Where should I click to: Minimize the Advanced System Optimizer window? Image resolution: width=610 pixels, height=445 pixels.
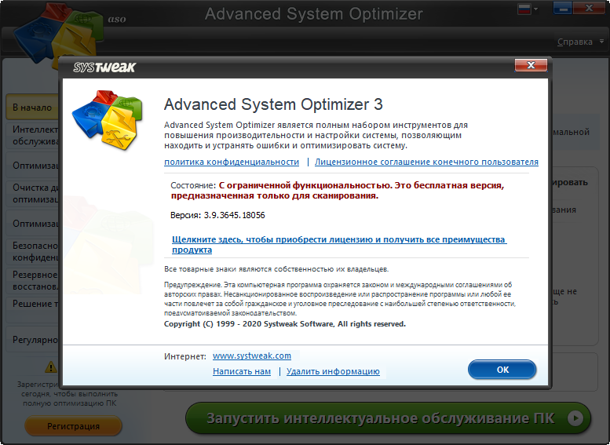point(563,8)
